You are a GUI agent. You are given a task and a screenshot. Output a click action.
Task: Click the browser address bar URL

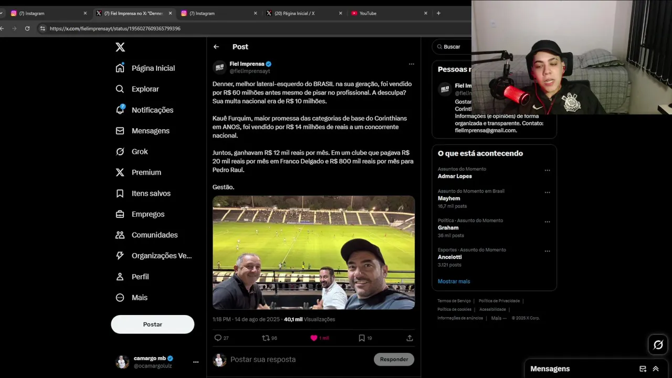115,28
